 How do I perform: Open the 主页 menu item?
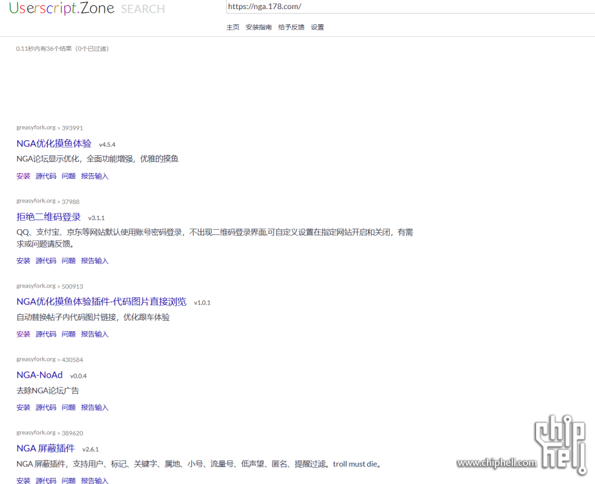click(x=233, y=27)
